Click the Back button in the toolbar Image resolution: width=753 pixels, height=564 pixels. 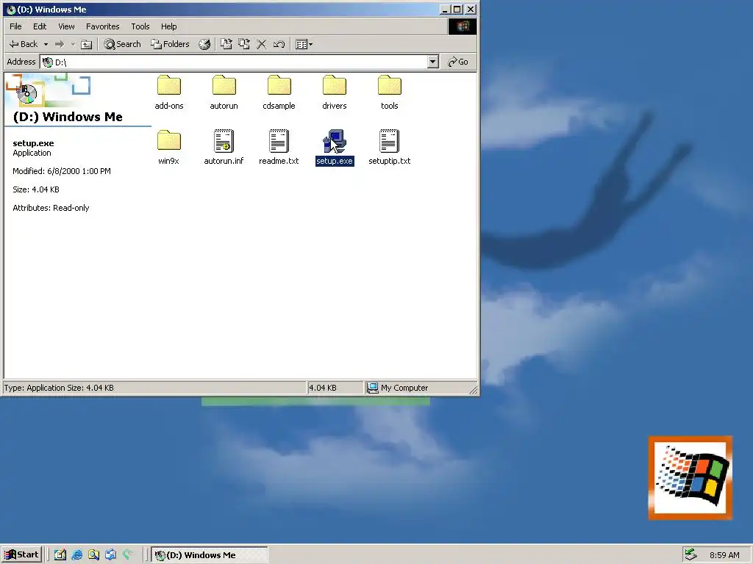(x=23, y=44)
